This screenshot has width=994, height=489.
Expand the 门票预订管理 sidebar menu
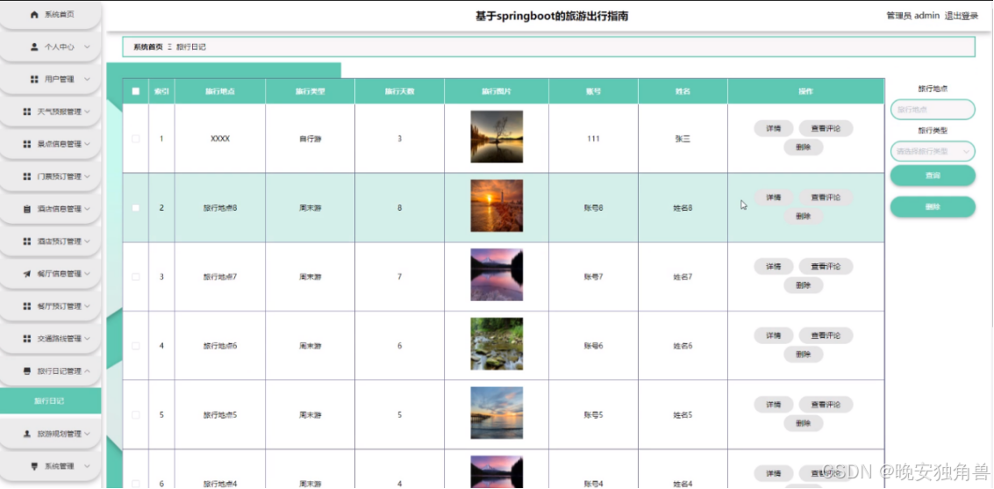(x=51, y=176)
